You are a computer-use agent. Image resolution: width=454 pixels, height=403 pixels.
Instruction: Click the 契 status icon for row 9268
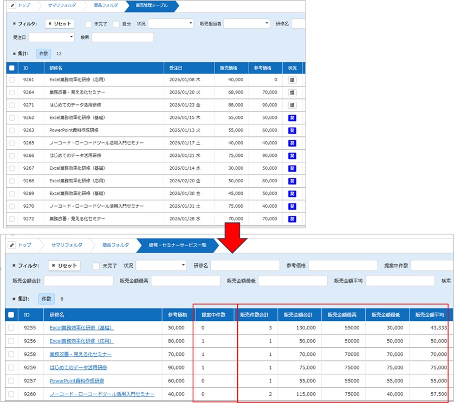tap(292, 181)
